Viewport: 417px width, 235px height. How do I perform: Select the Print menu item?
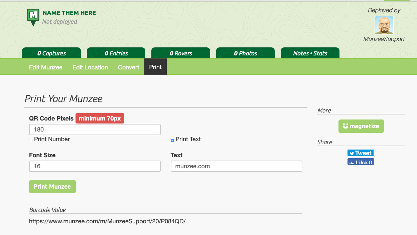pyautogui.click(x=155, y=67)
